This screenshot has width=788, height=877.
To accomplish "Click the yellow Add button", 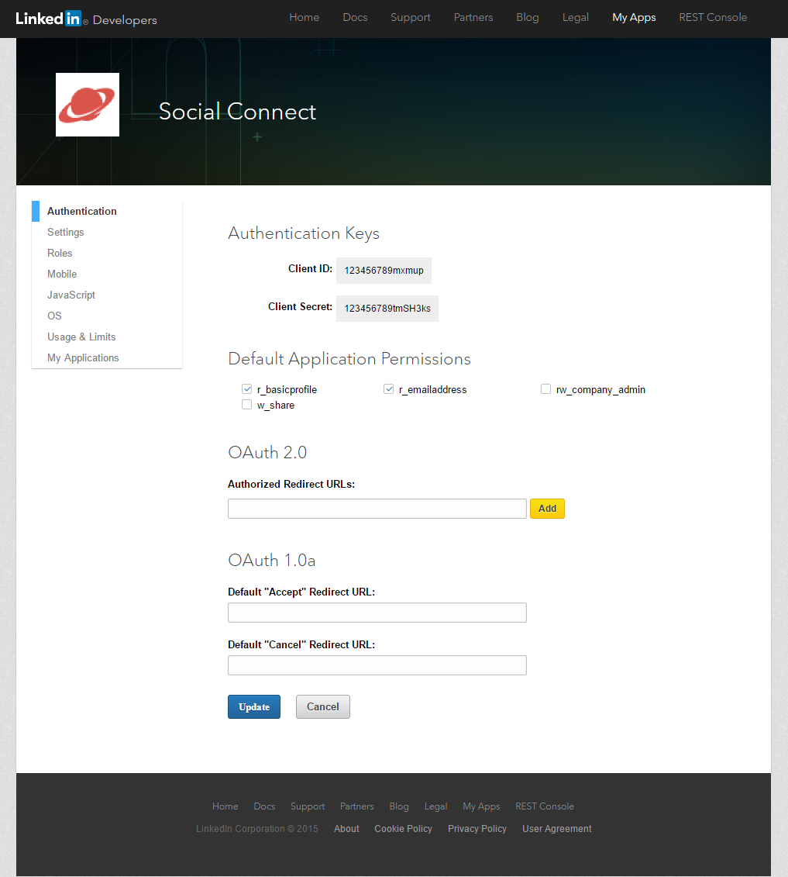I will pos(547,509).
